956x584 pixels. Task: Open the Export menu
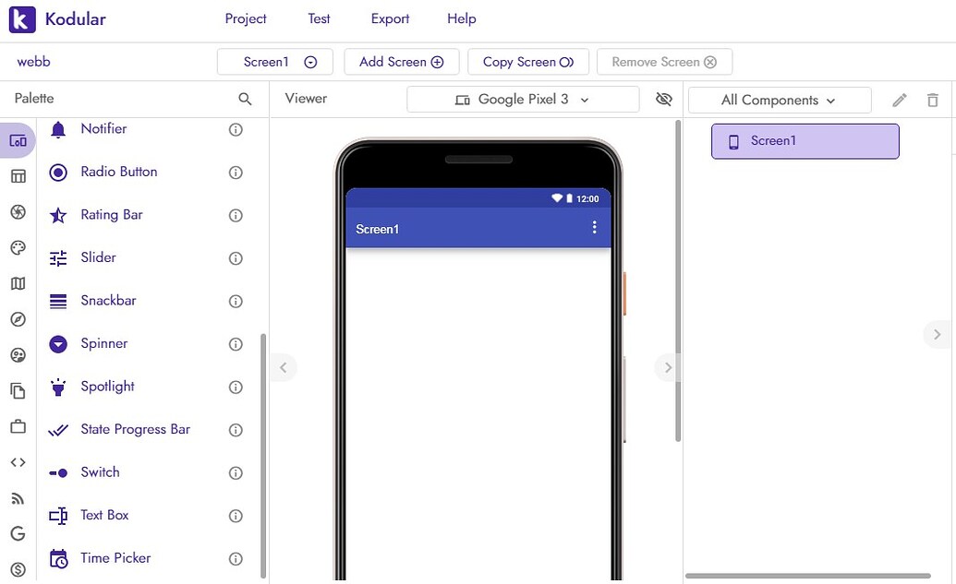click(390, 18)
